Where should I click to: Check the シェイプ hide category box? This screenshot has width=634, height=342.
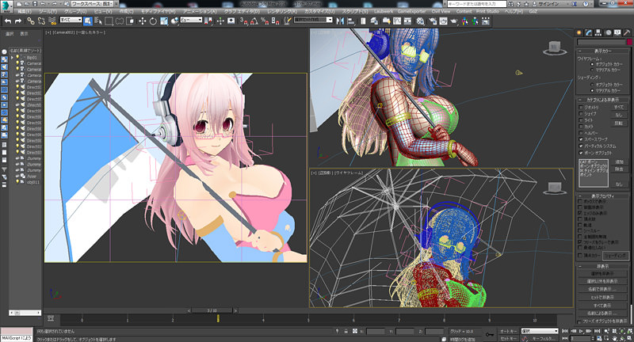[581, 114]
